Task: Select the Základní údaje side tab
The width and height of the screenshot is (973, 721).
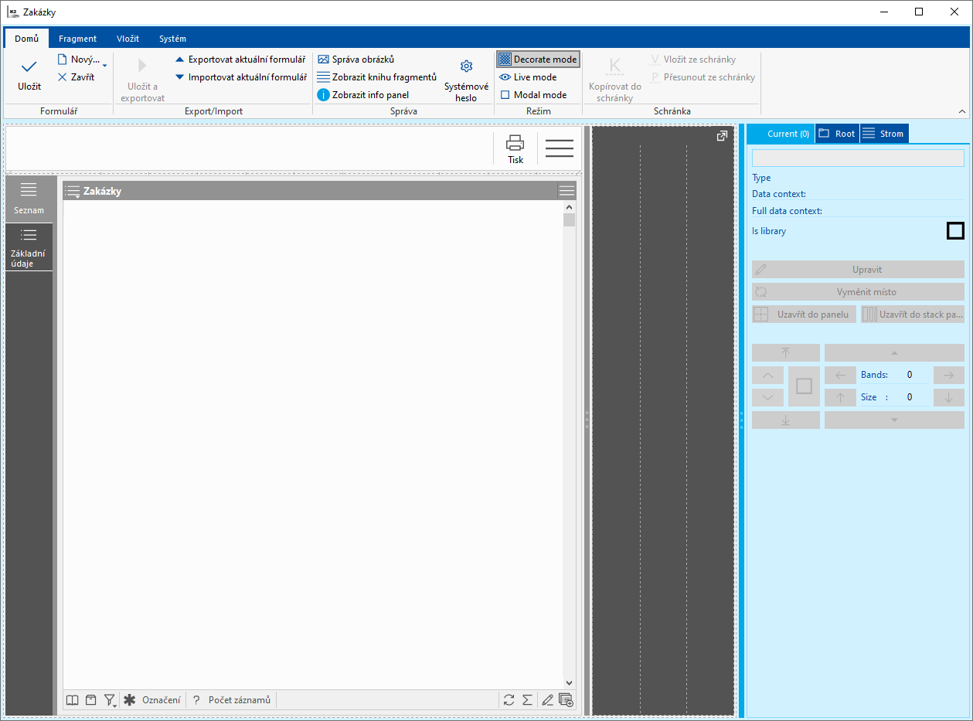Action: (29, 247)
